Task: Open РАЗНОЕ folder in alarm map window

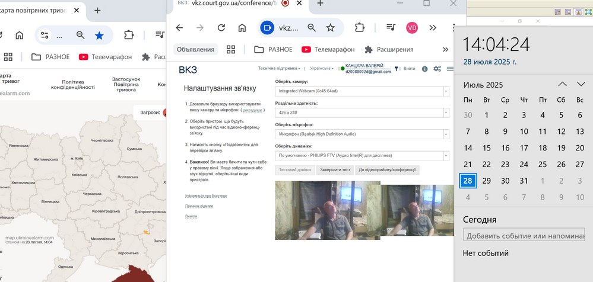Action: [50, 57]
